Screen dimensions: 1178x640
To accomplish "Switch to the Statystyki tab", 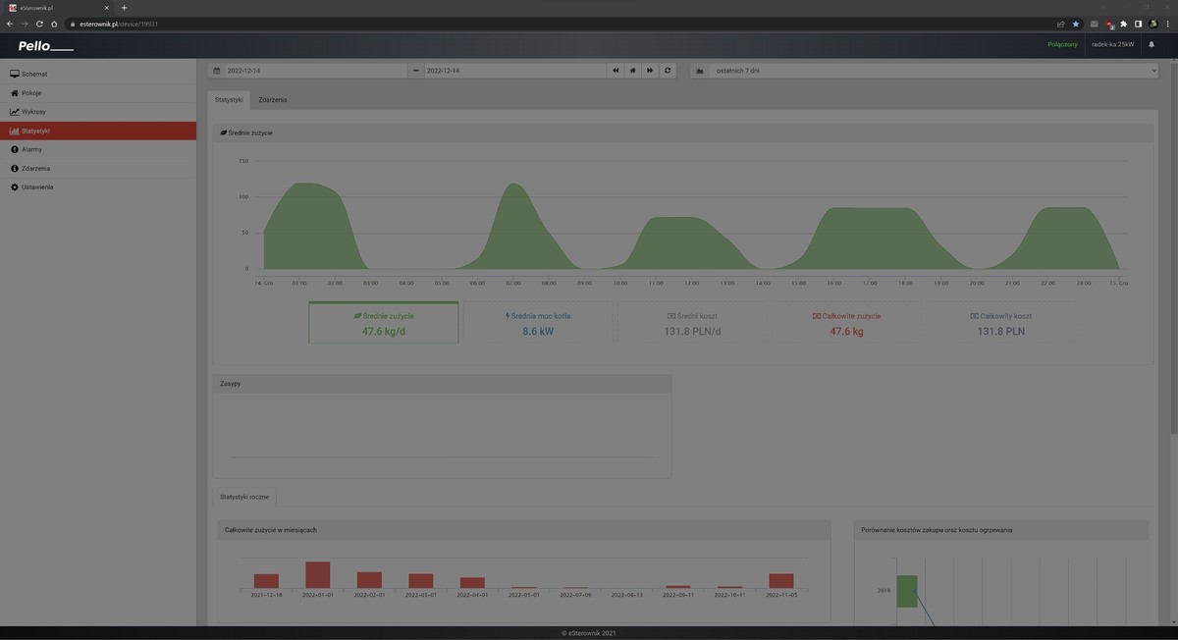I will 229,100.
